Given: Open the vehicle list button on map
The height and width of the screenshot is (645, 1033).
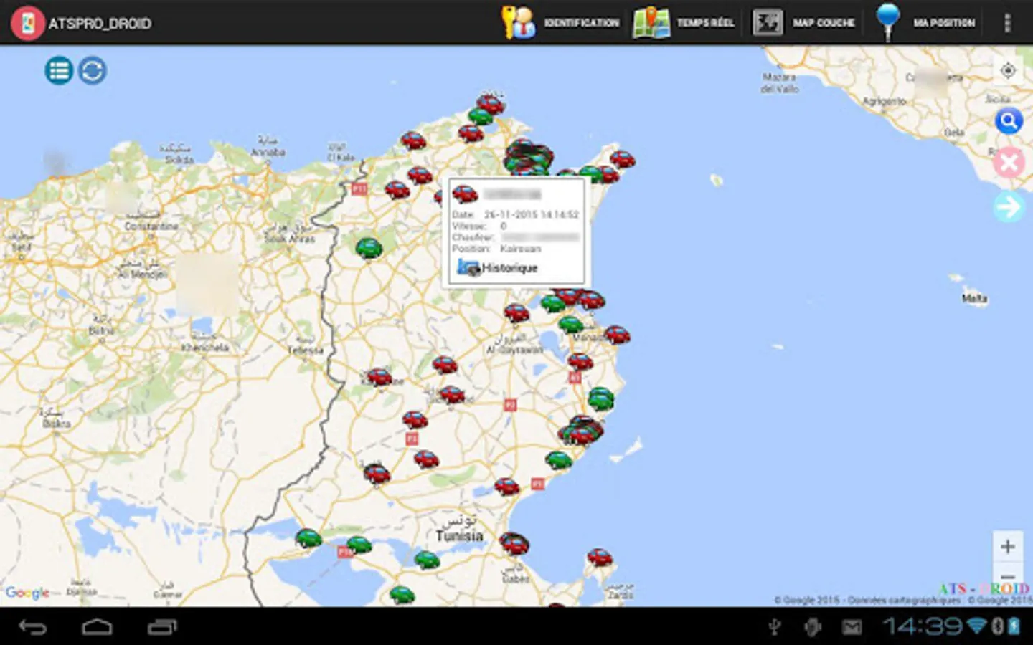Looking at the screenshot, I should click(x=59, y=70).
